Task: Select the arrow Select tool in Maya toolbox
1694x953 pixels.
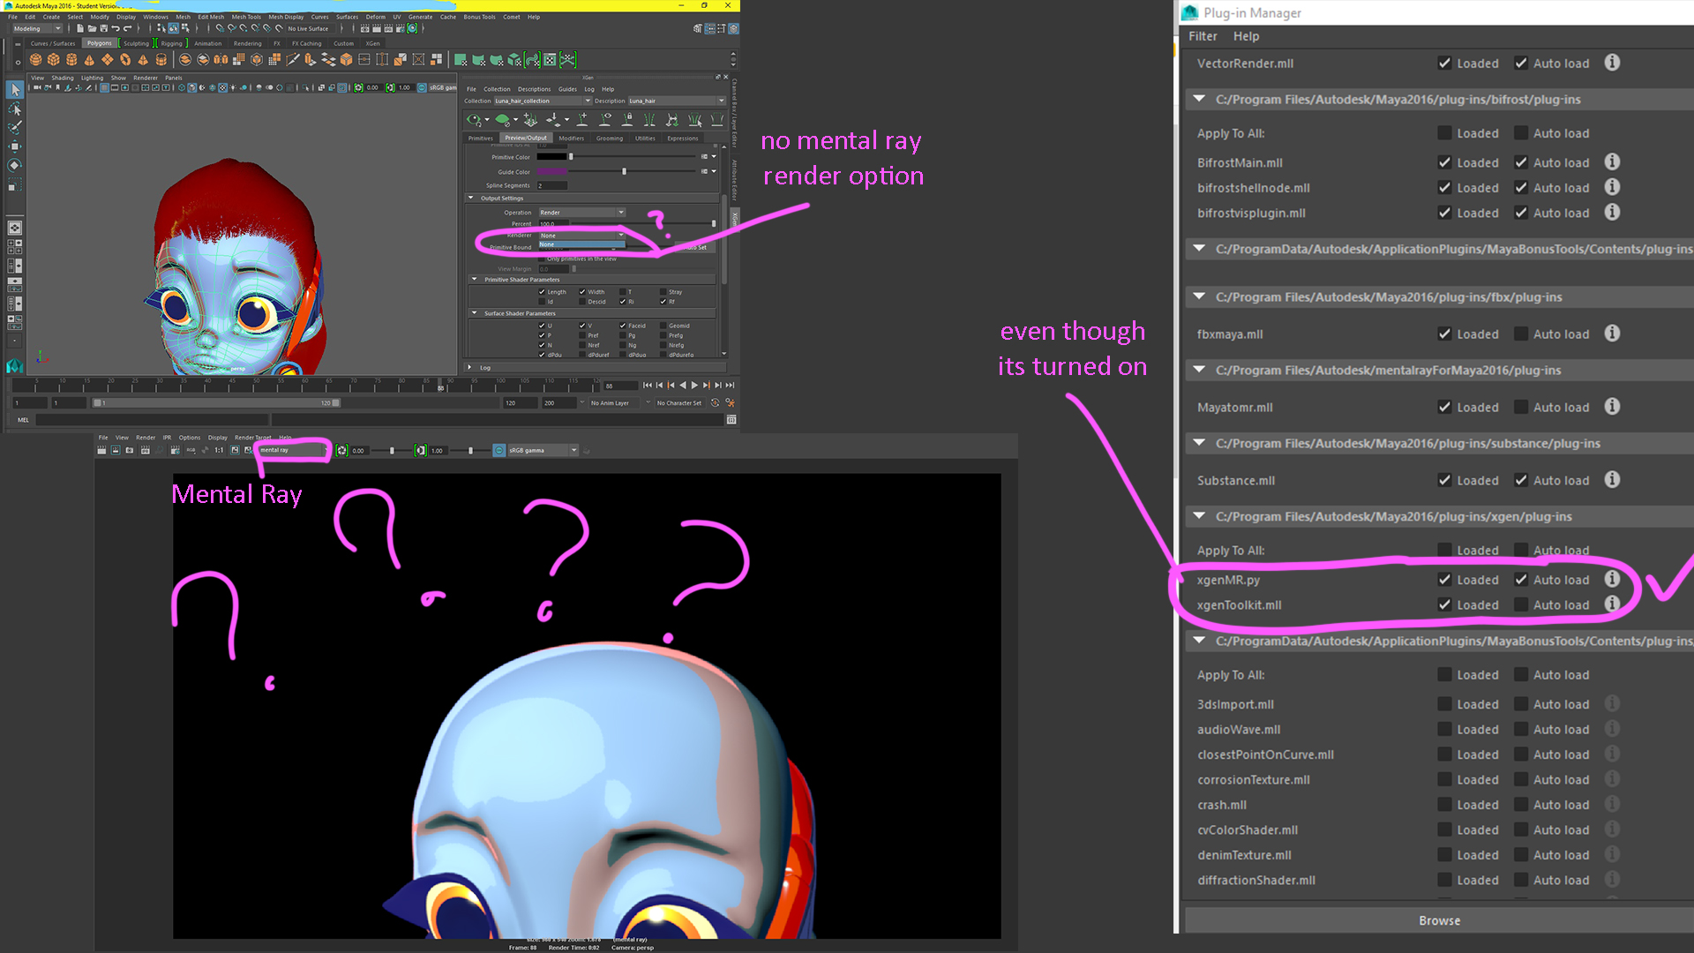Action: 15,90
